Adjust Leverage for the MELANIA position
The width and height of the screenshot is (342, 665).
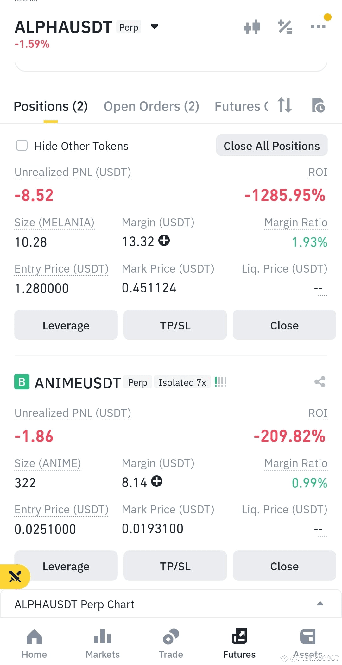(x=66, y=325)
